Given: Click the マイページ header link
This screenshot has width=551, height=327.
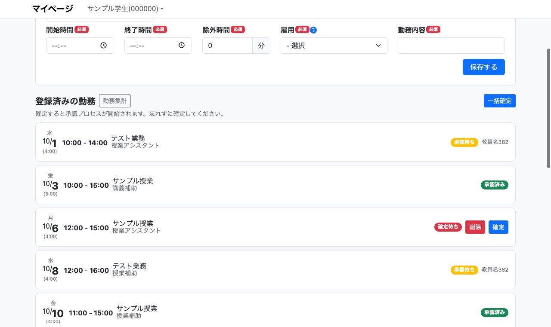Looking at the screenshot, I should 53,9.
